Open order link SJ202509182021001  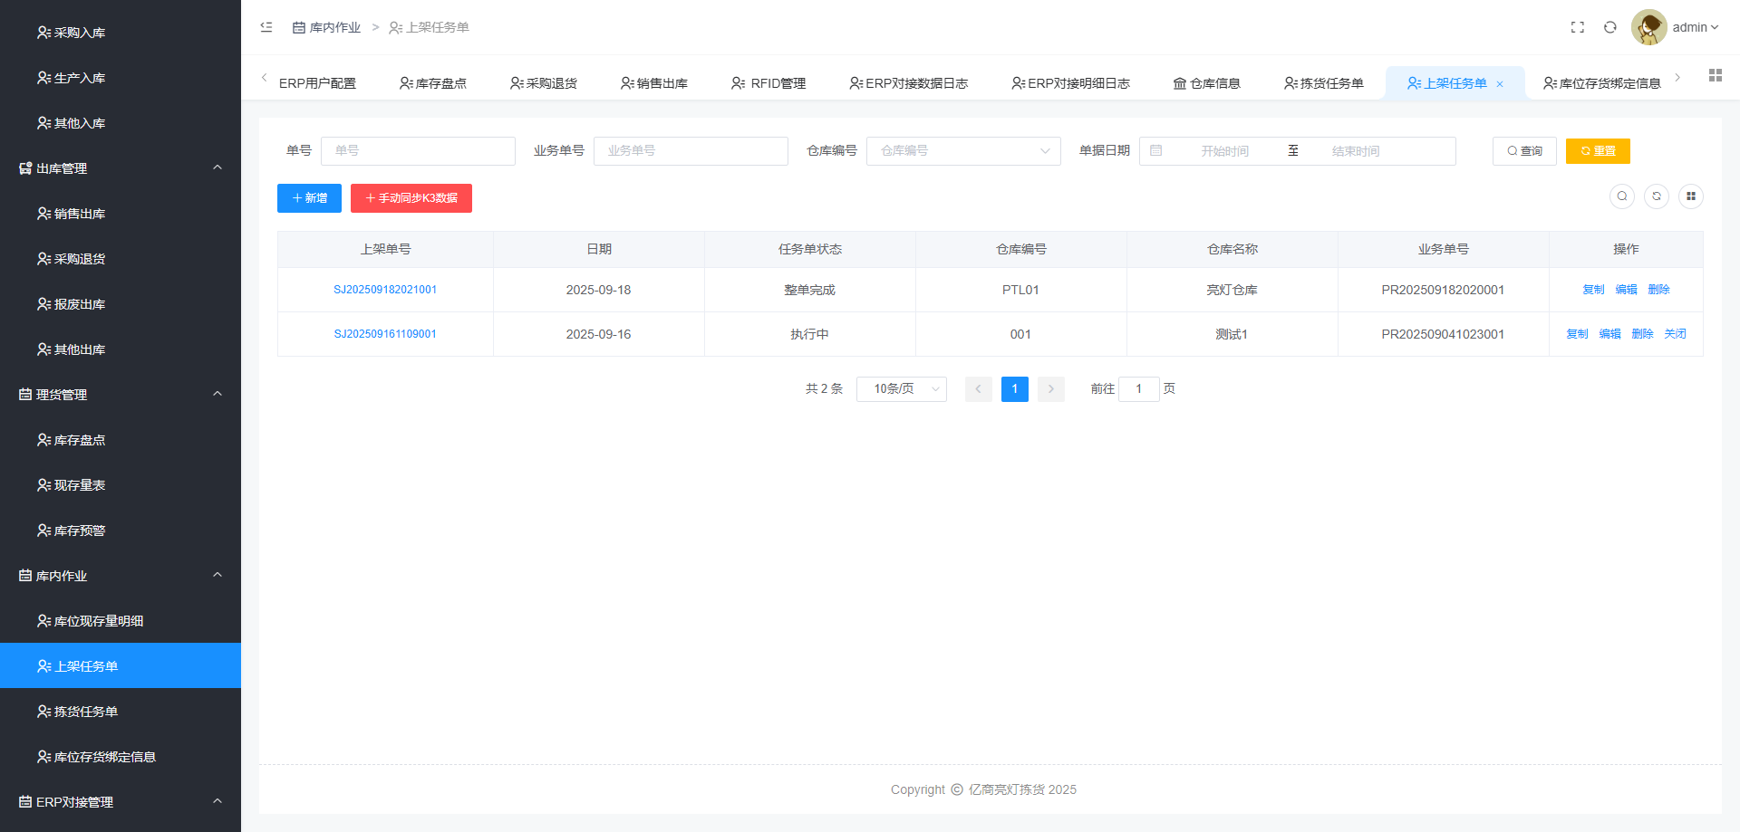click(385, 290)
